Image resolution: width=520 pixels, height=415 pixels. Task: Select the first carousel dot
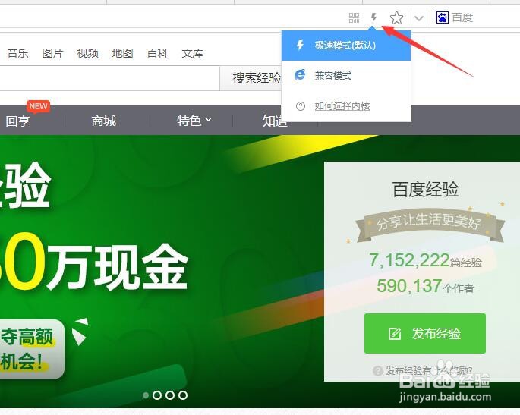click(145, 395)
